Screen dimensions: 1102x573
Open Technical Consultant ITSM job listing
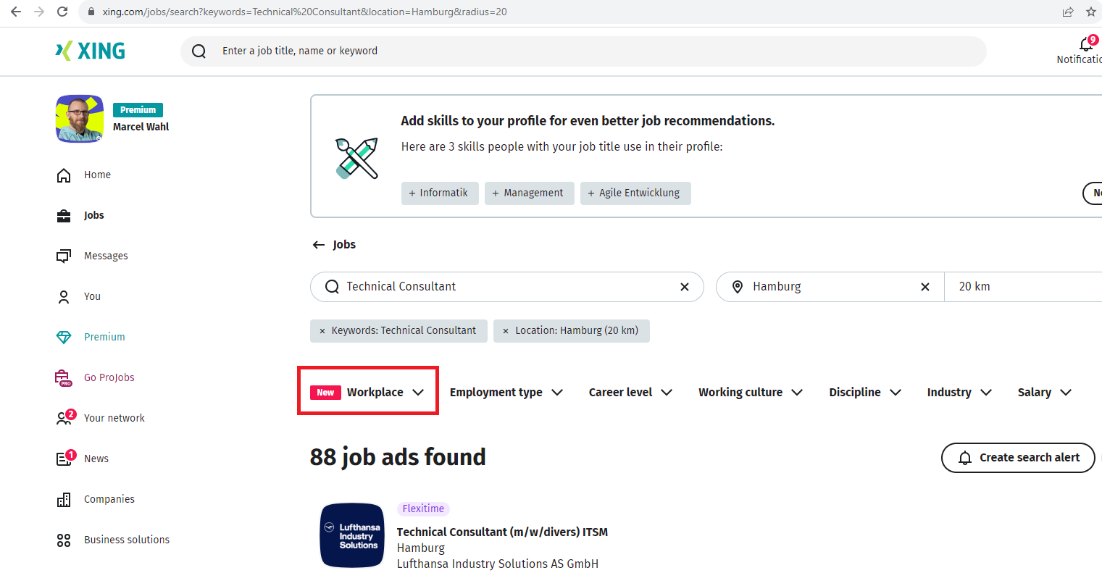[502, 532]
